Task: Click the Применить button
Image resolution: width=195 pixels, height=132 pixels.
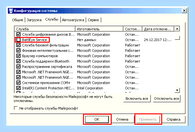Action: pyautogui.click(x=148, y=119)
